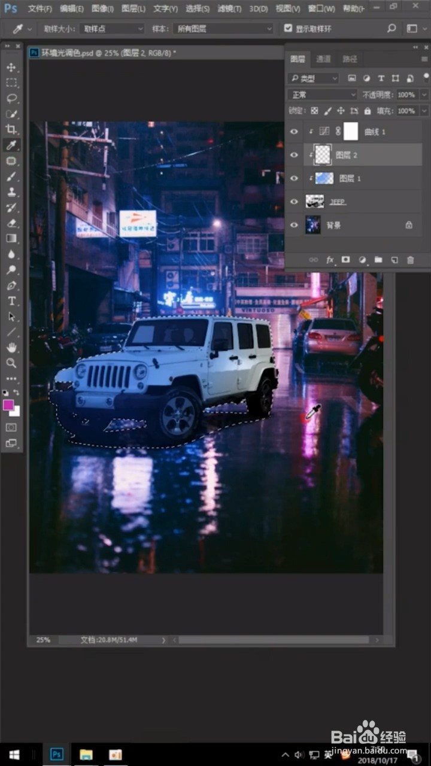Toggle lock image pixels
The width and height of the screenshot is (431, 766).
[x=327, y=111]
